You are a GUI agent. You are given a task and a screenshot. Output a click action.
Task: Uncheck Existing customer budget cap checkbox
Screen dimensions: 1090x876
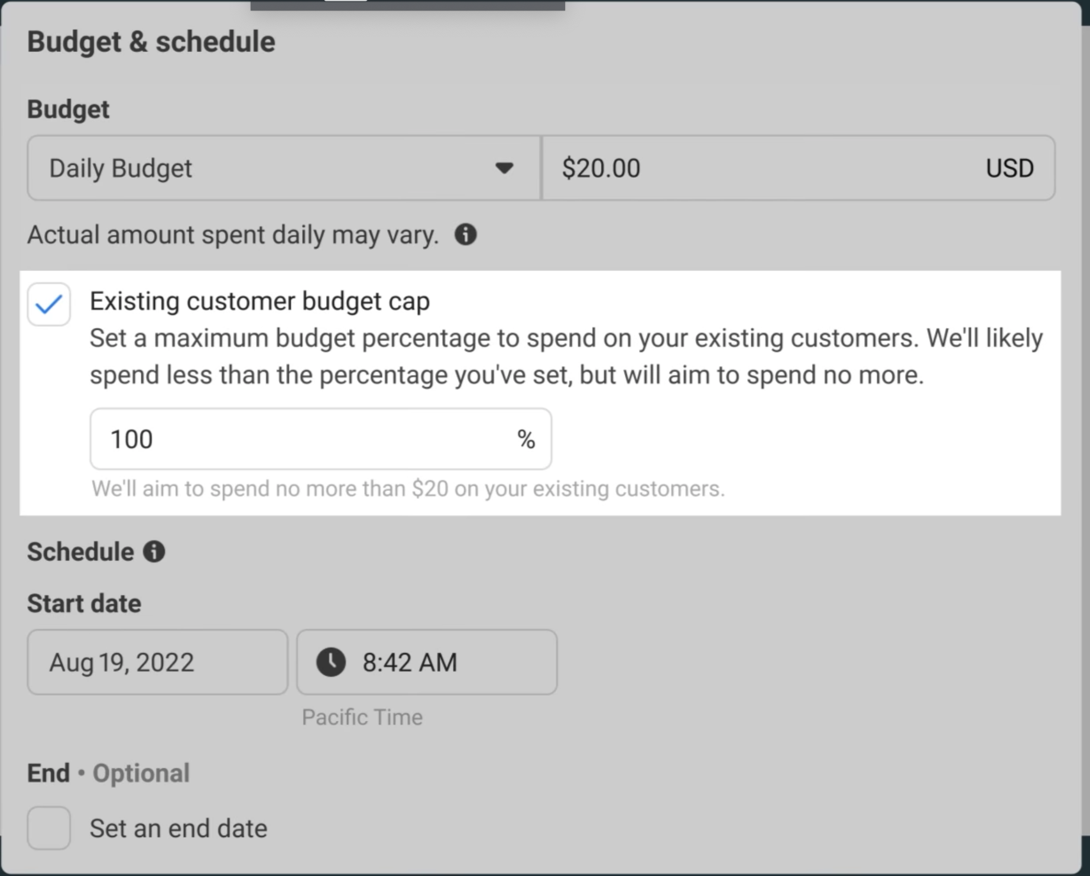click(49, 304)
